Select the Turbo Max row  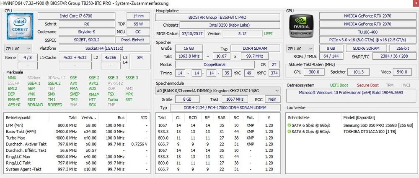coord(77,138)
